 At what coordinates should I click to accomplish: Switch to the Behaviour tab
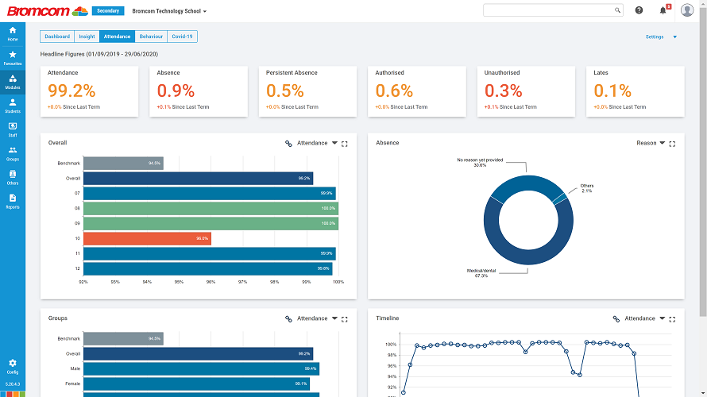(151, 37)
